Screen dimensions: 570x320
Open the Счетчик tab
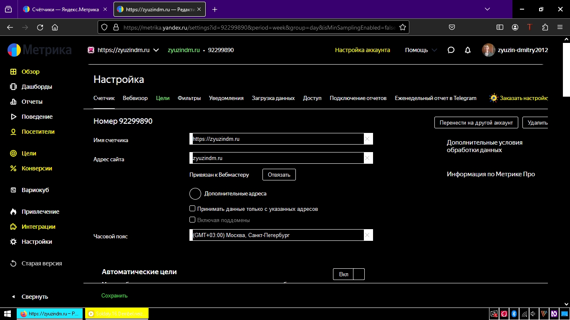(104, 98)
